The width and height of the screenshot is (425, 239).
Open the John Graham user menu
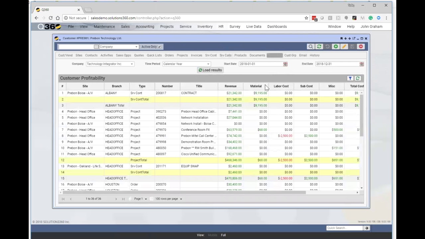[372, 27]
